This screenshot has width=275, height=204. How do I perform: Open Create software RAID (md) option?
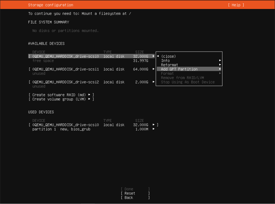[x=61, y=95]
